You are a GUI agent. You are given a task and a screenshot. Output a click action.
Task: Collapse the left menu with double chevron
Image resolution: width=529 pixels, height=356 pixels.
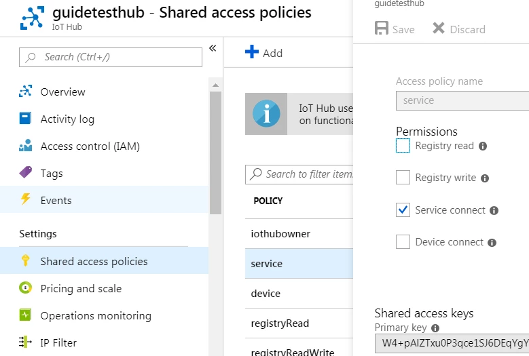pyautogui.click(x=213, y=48)
